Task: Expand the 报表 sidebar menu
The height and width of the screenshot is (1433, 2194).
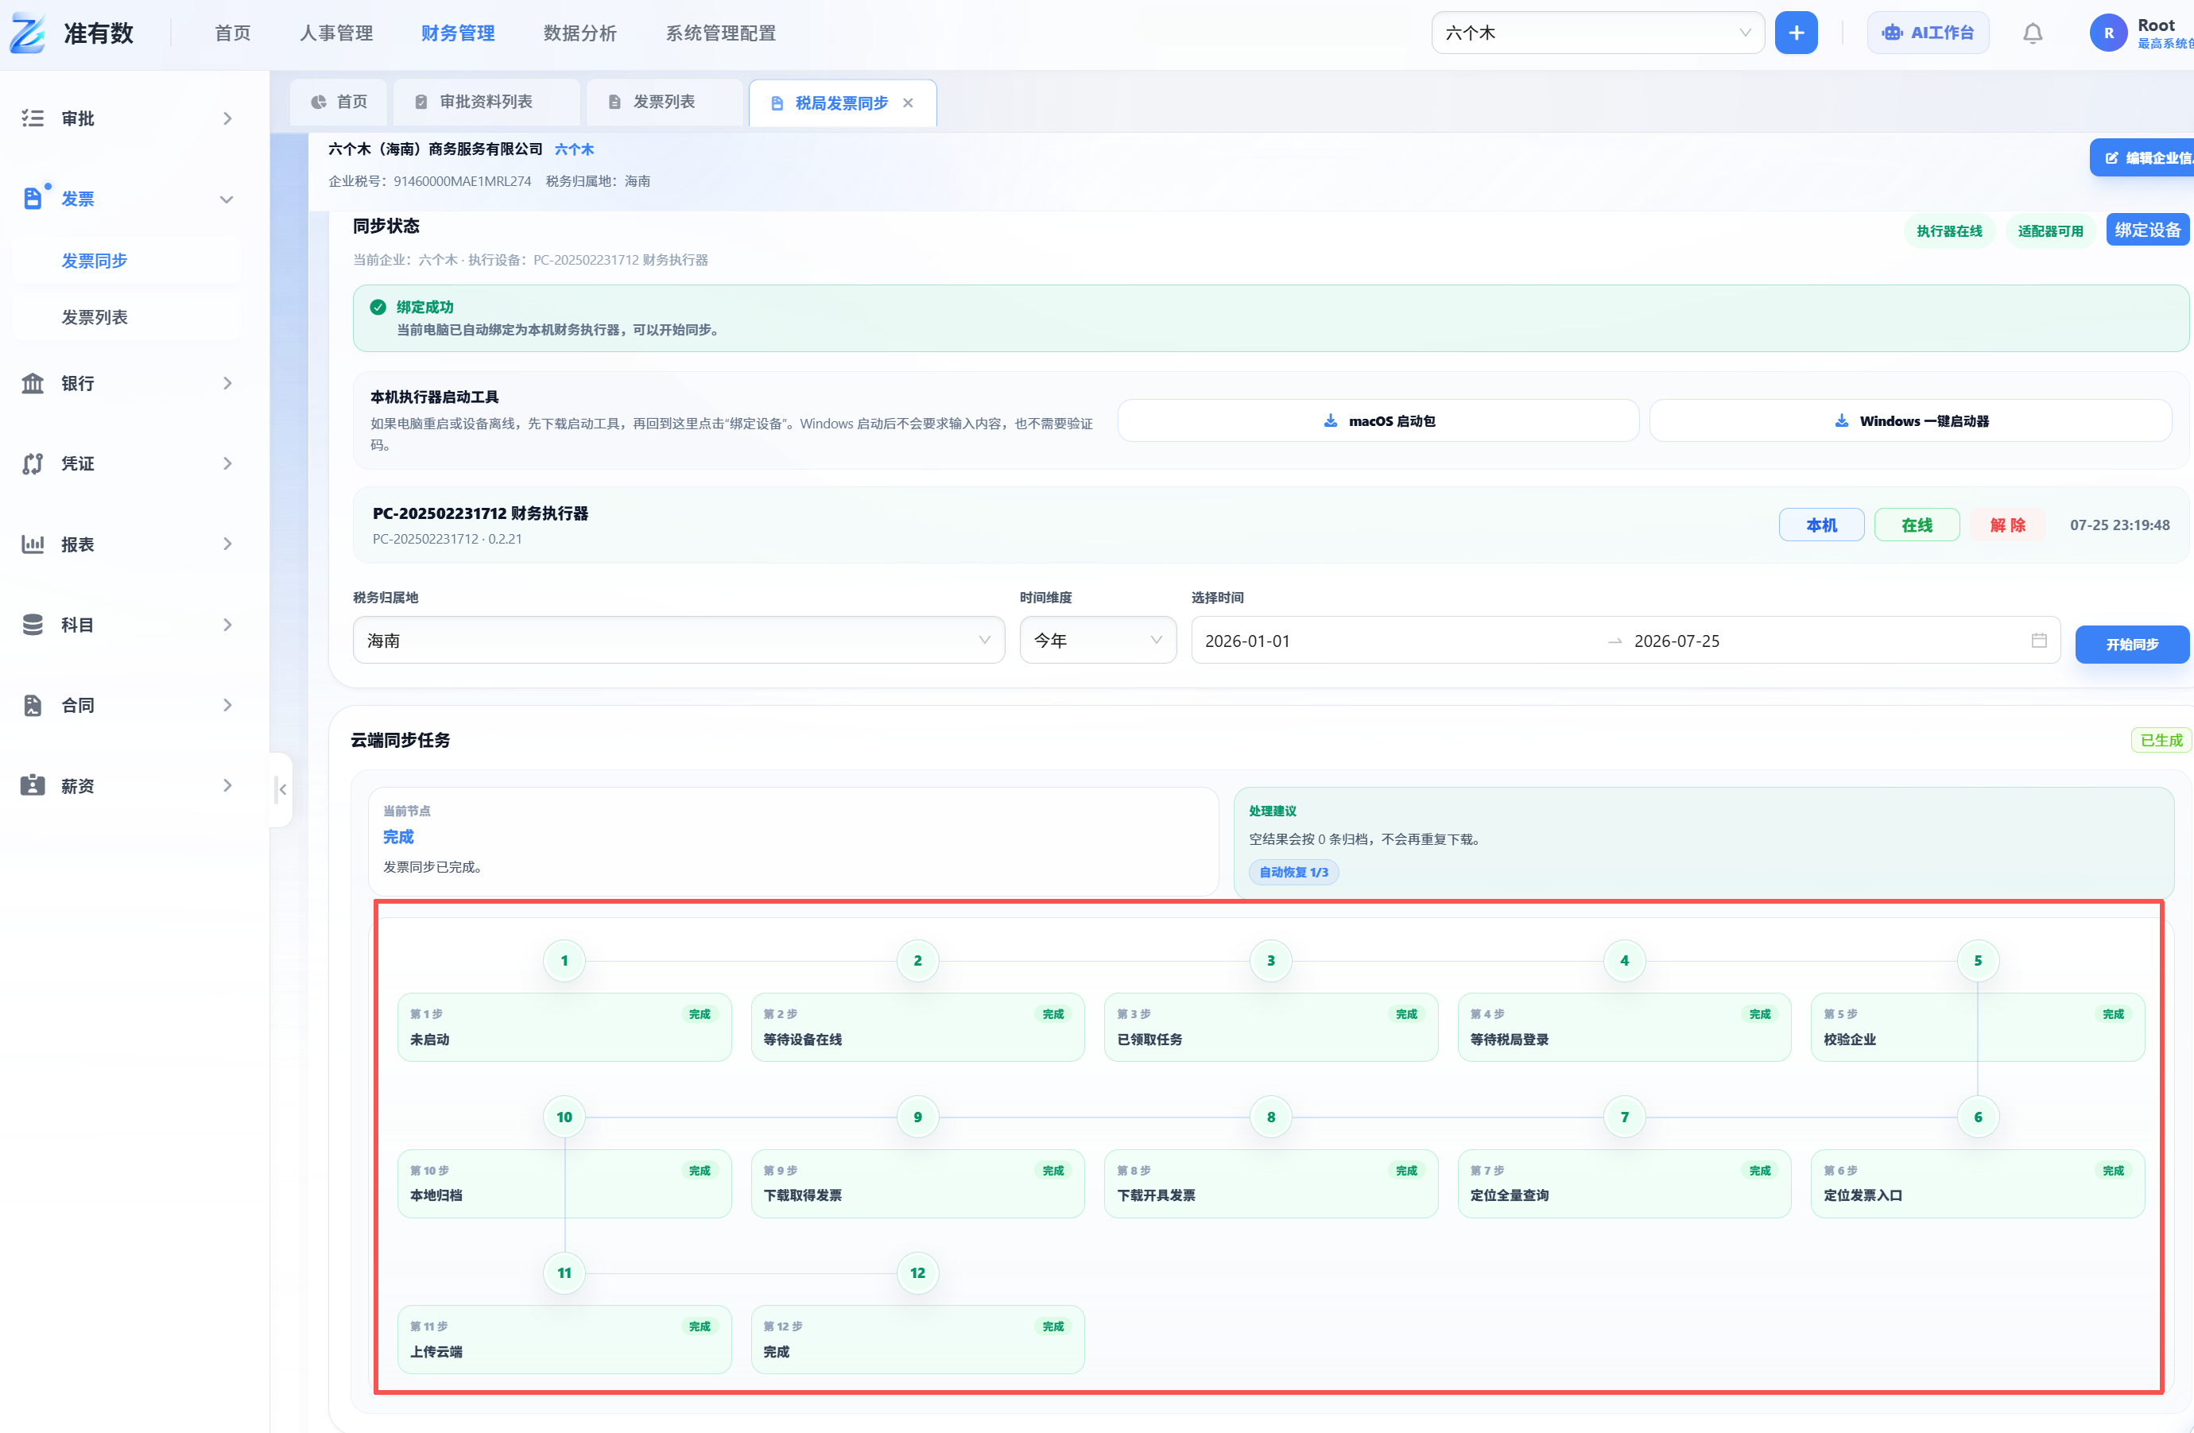Action: click(227, 544)
